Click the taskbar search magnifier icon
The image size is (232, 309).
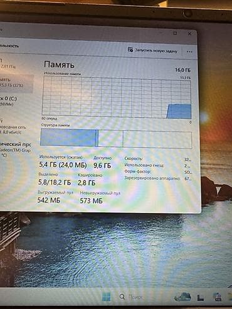[122, 296]
